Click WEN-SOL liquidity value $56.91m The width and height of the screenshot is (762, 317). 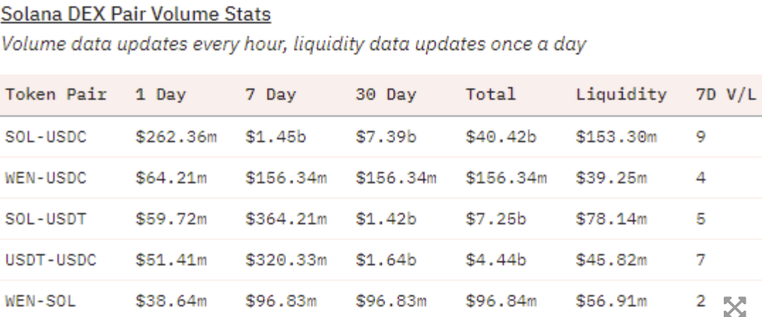tap(611, 301)
